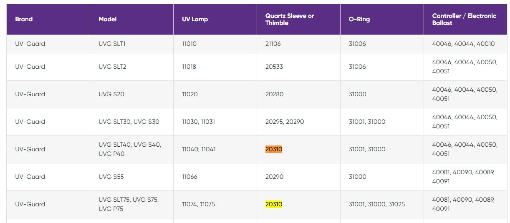Click the UV lamp cell 11074, 11075

199,204
